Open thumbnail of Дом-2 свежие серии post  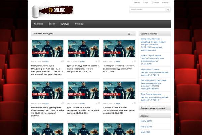83,90
